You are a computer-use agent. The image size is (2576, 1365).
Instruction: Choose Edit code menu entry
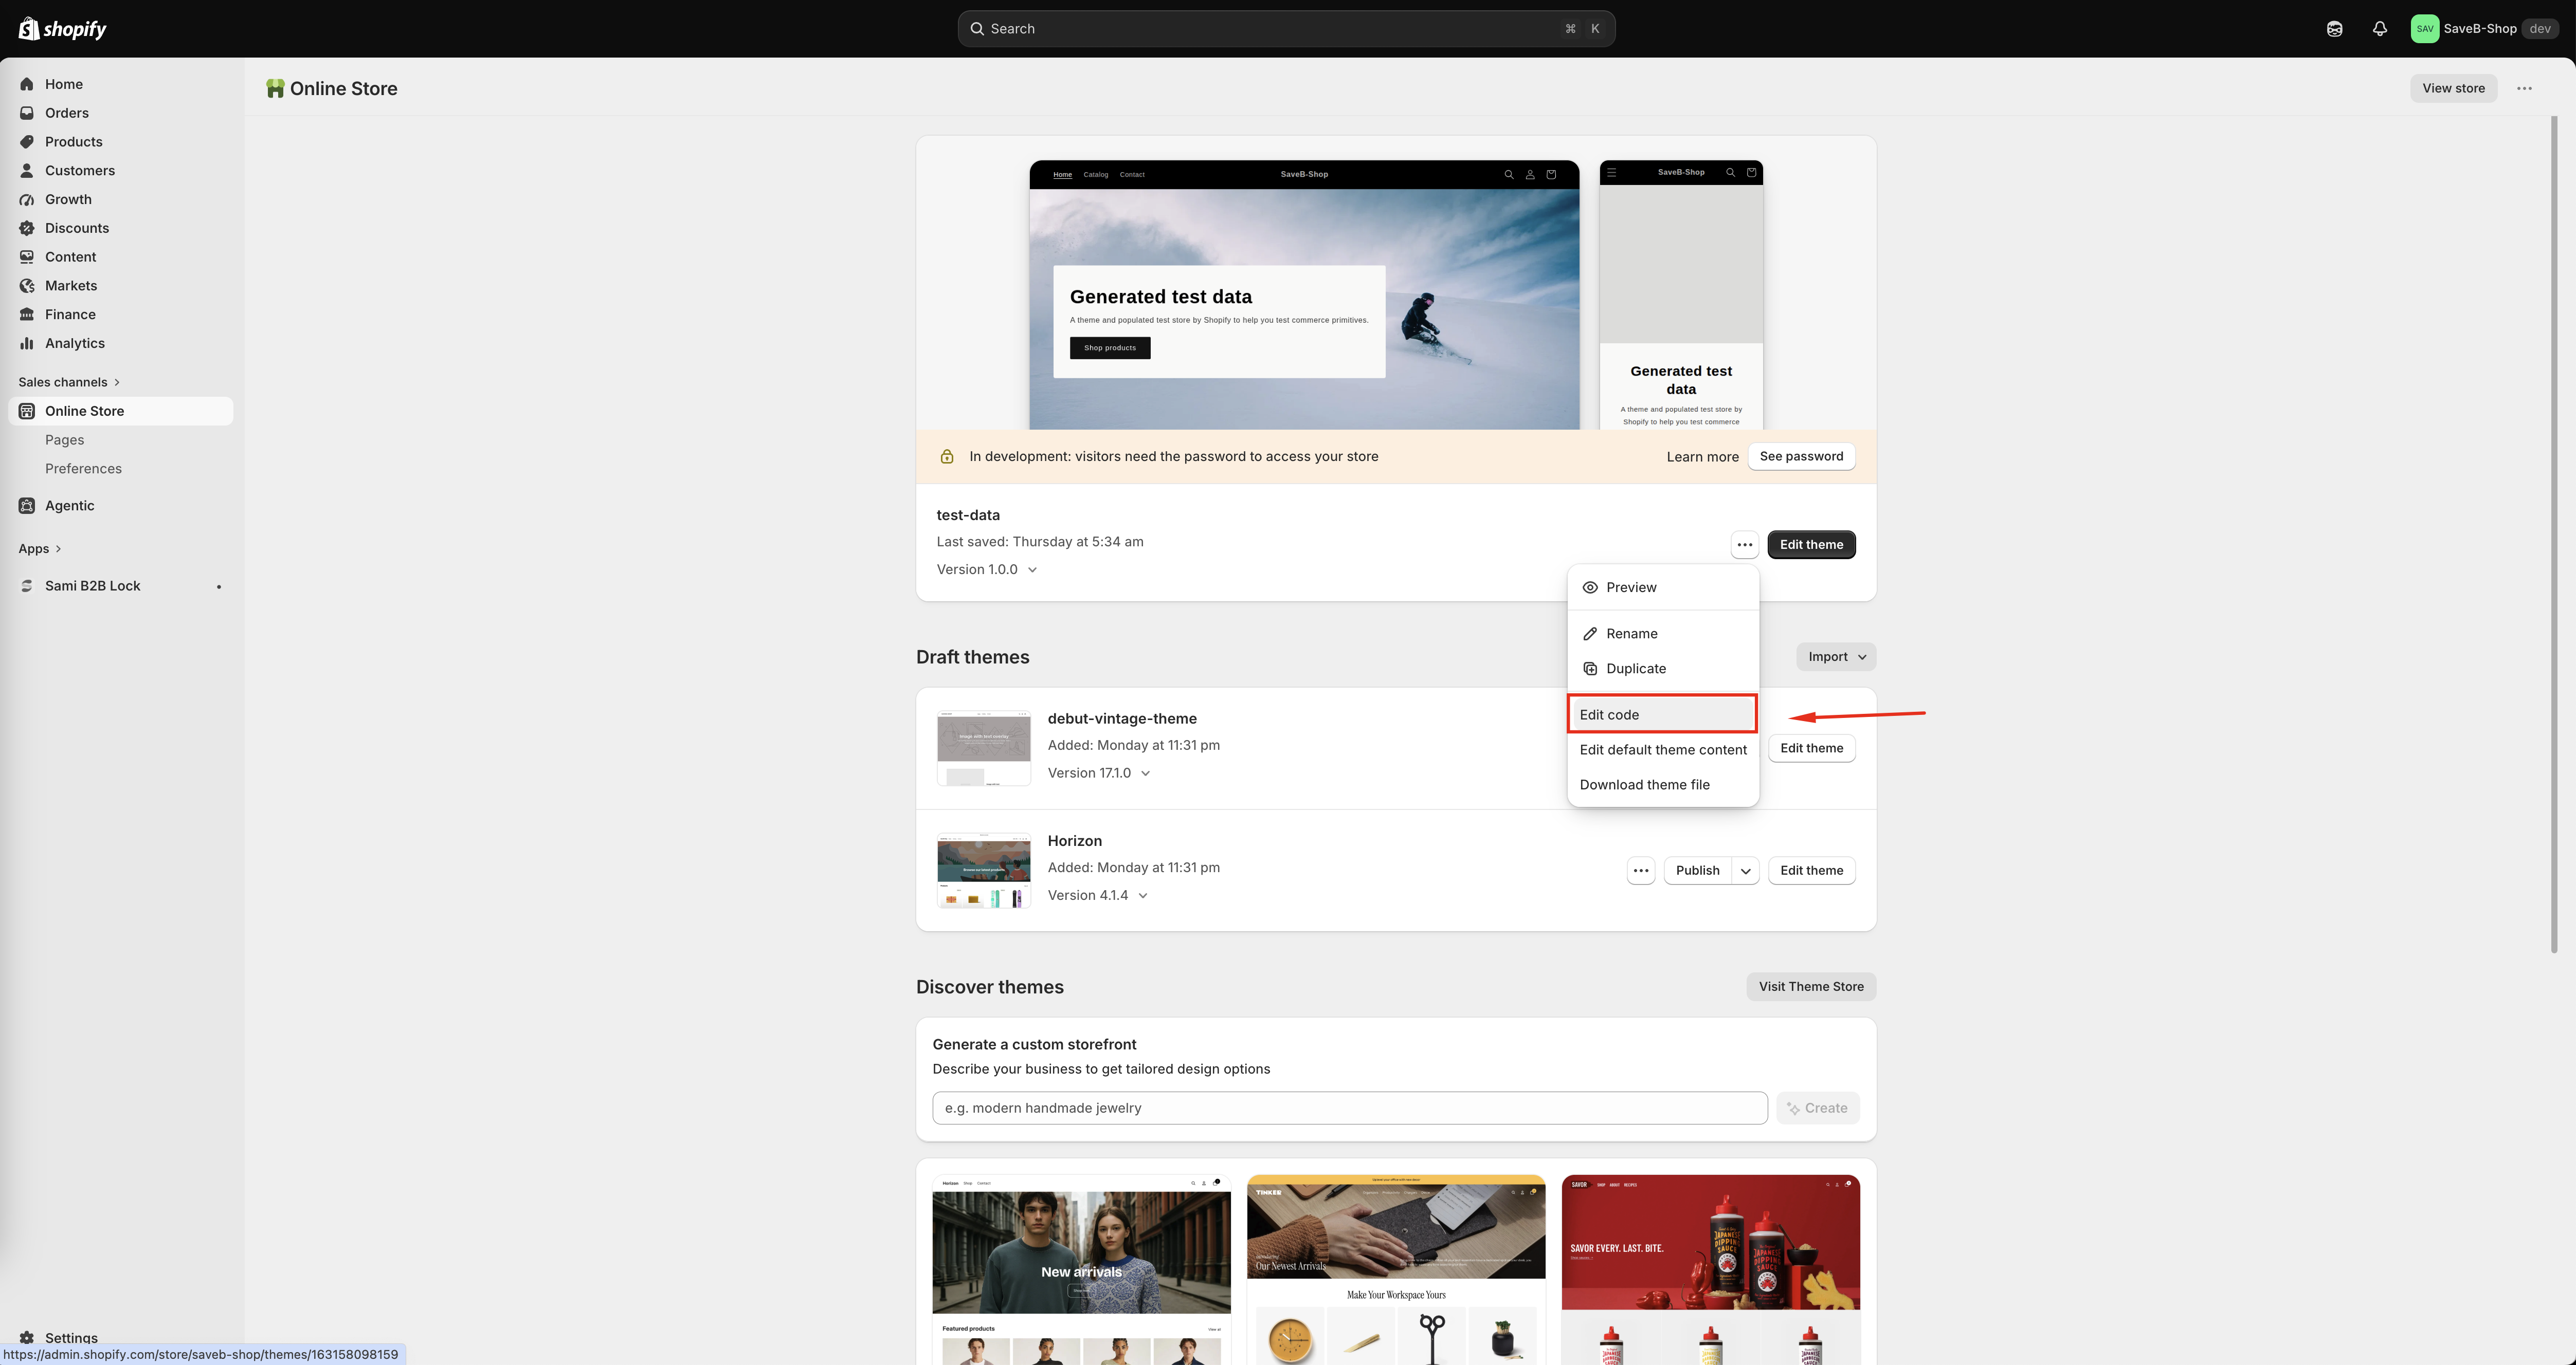[1662, 714]
